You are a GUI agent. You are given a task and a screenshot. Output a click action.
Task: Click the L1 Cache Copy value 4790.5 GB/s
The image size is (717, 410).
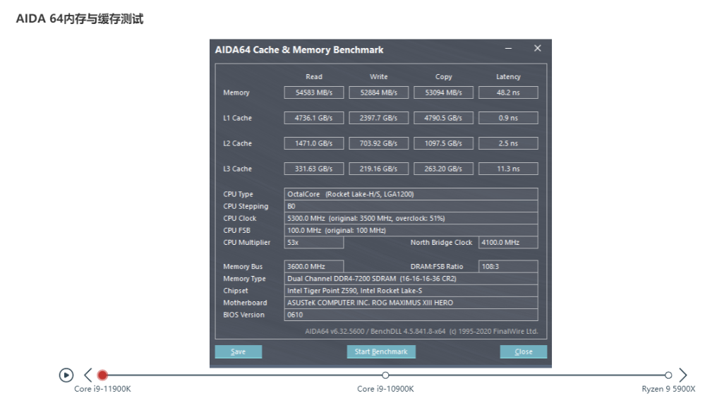click(x=444, y=118)
